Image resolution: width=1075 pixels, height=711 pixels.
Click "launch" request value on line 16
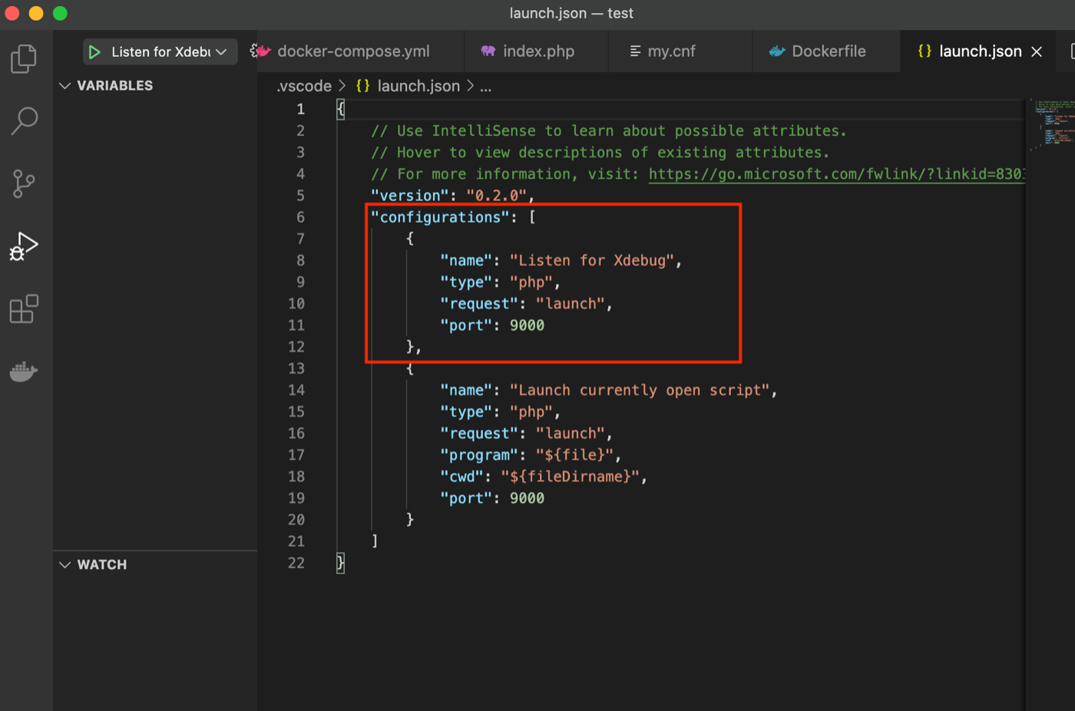click(571, 433)
